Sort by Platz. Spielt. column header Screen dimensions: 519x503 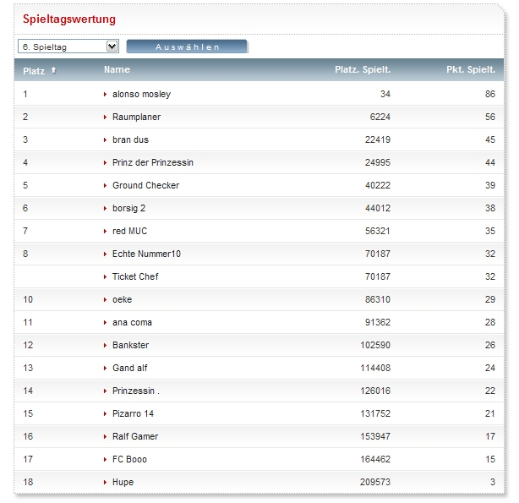pos(363,70)
